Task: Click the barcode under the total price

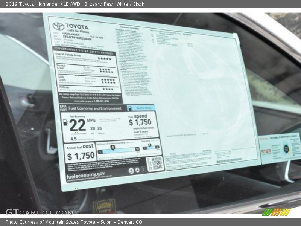Action: click(x=229, y=160)
